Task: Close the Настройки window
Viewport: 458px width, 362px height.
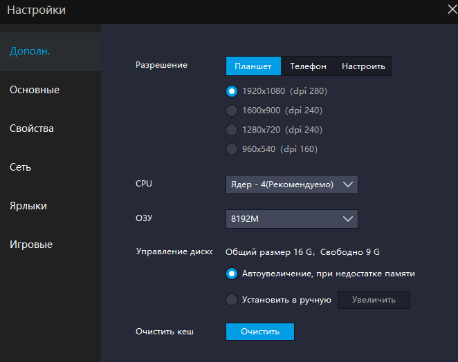Action: [x=452, y=11]
